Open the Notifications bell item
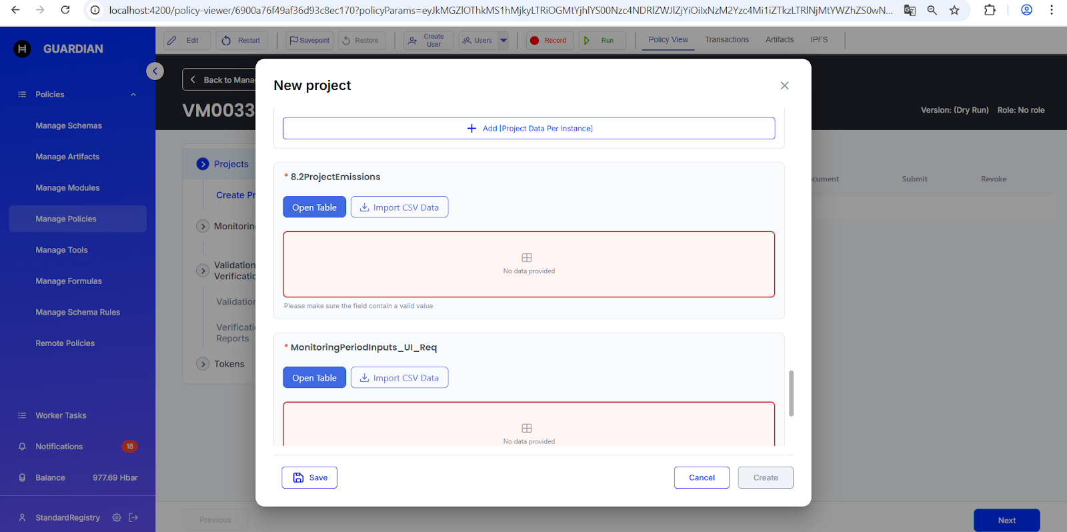 point(59,447)
